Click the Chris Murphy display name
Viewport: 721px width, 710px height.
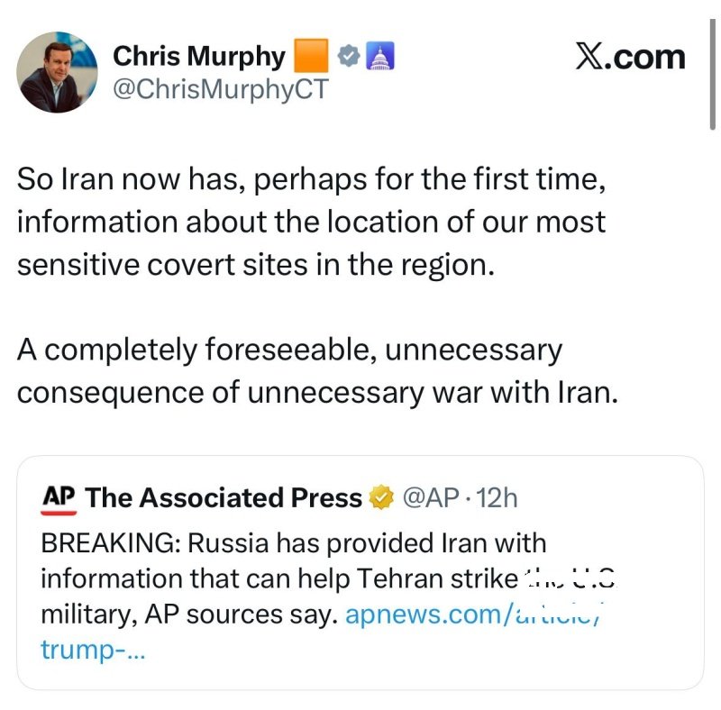(198, 57)
